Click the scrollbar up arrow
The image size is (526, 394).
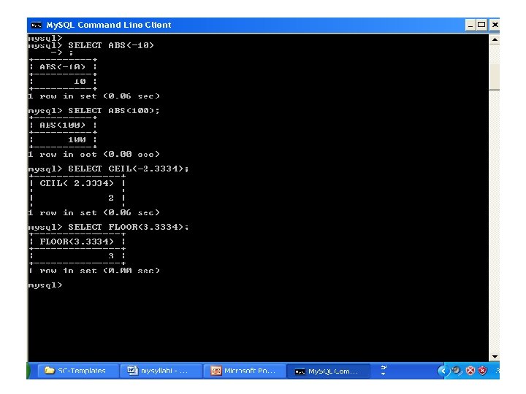point(495,39)
